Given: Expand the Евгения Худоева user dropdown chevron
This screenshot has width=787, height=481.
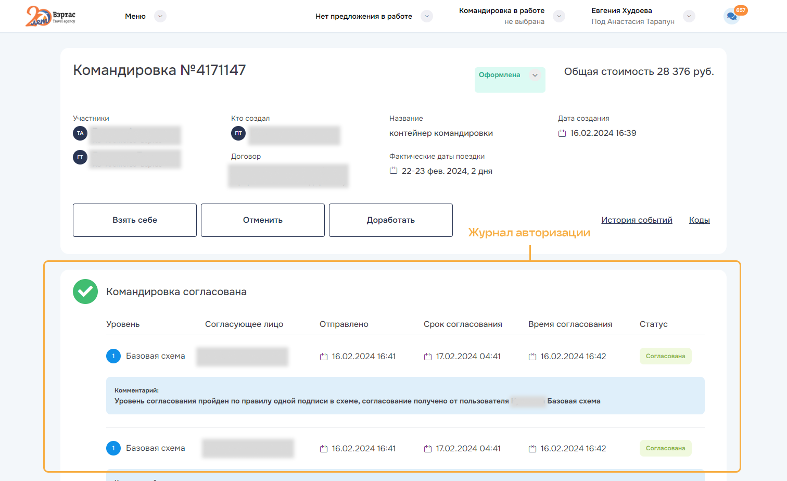Looking at the screenshot, I should 689,16.
